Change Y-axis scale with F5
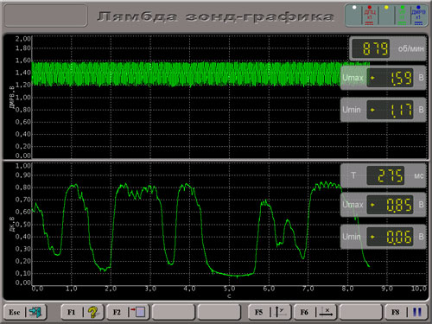Viewport: 432px width, 324px height. point(270,312)
